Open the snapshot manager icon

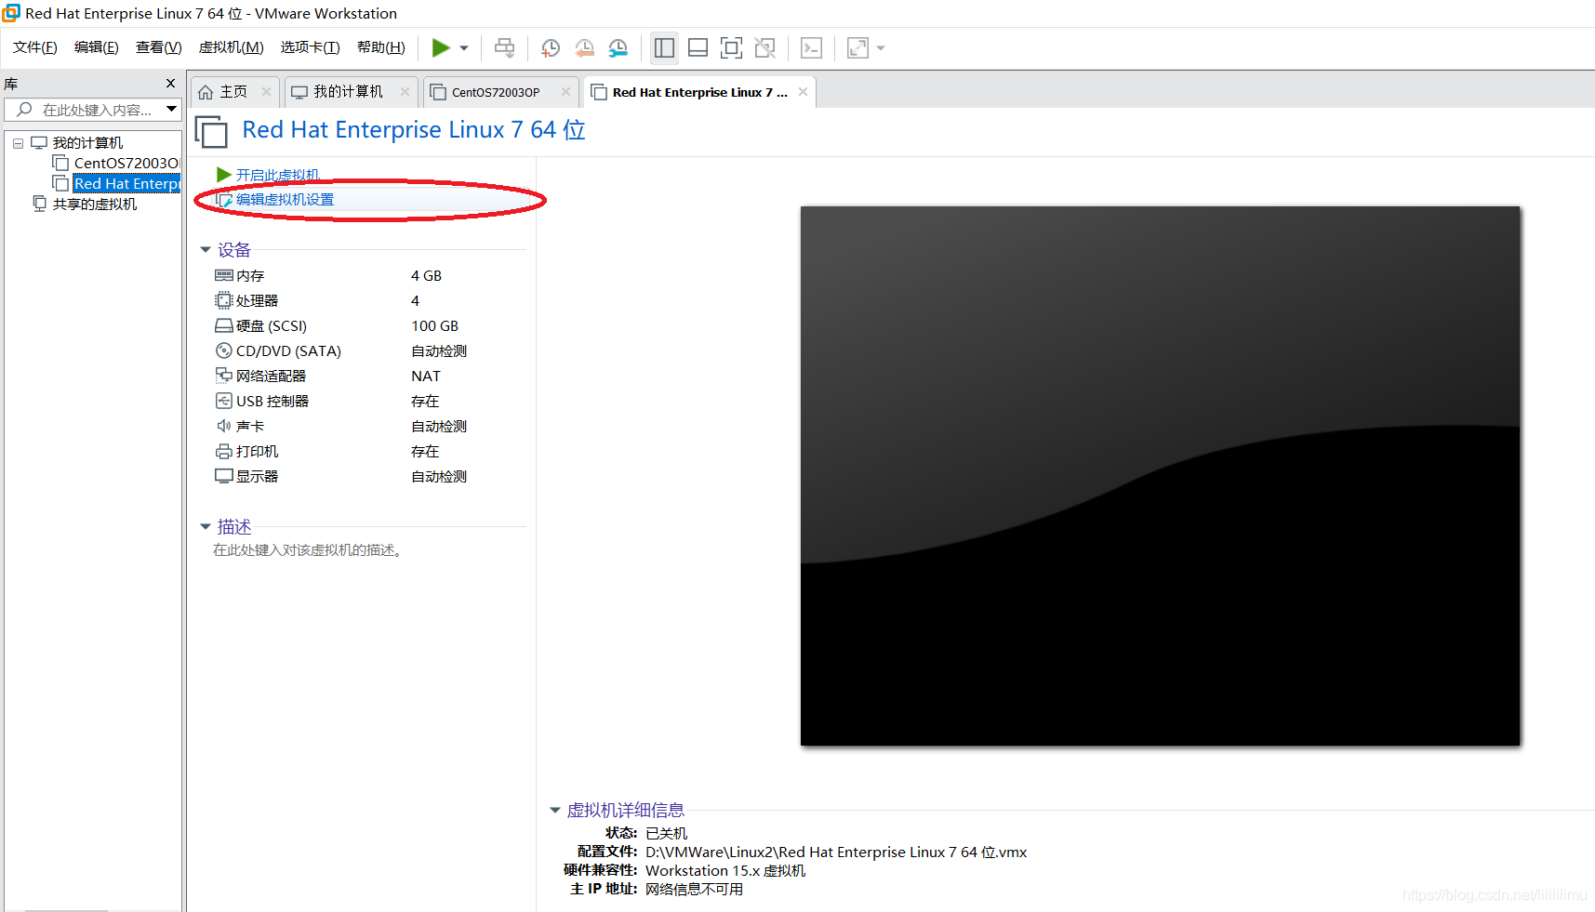(618, 47)
